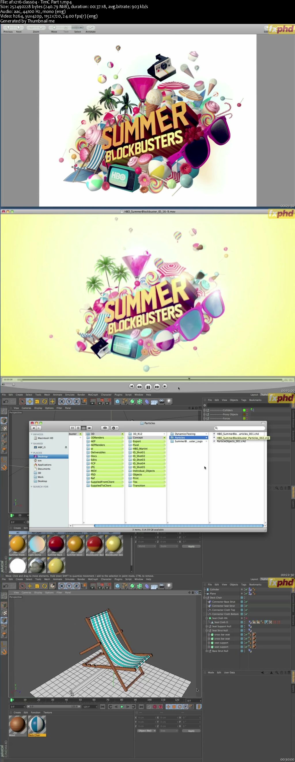295x762 pixels.
Task: Open Tags menu in deck chair object manager
Action: 243,584
